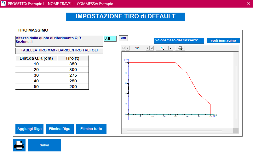The image size is (253, 153).
Task: Click the Tiro (t) column header
Action: coord(73,58)
